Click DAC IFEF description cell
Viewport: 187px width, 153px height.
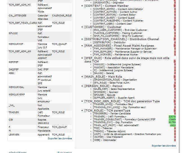[43, 69]
